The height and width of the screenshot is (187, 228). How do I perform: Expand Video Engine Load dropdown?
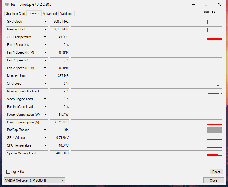point(45,99)
